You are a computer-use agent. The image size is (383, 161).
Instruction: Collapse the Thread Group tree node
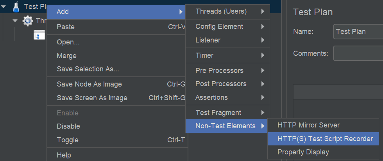click(x=15, y=21)
